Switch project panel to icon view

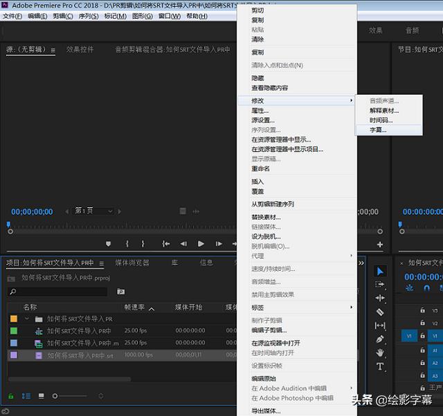click(42, 396)
